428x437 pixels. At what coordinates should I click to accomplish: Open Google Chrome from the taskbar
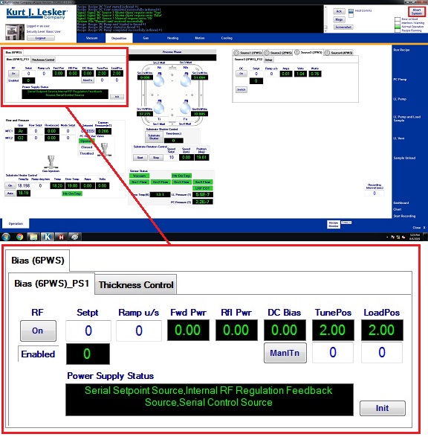point(19,237)
